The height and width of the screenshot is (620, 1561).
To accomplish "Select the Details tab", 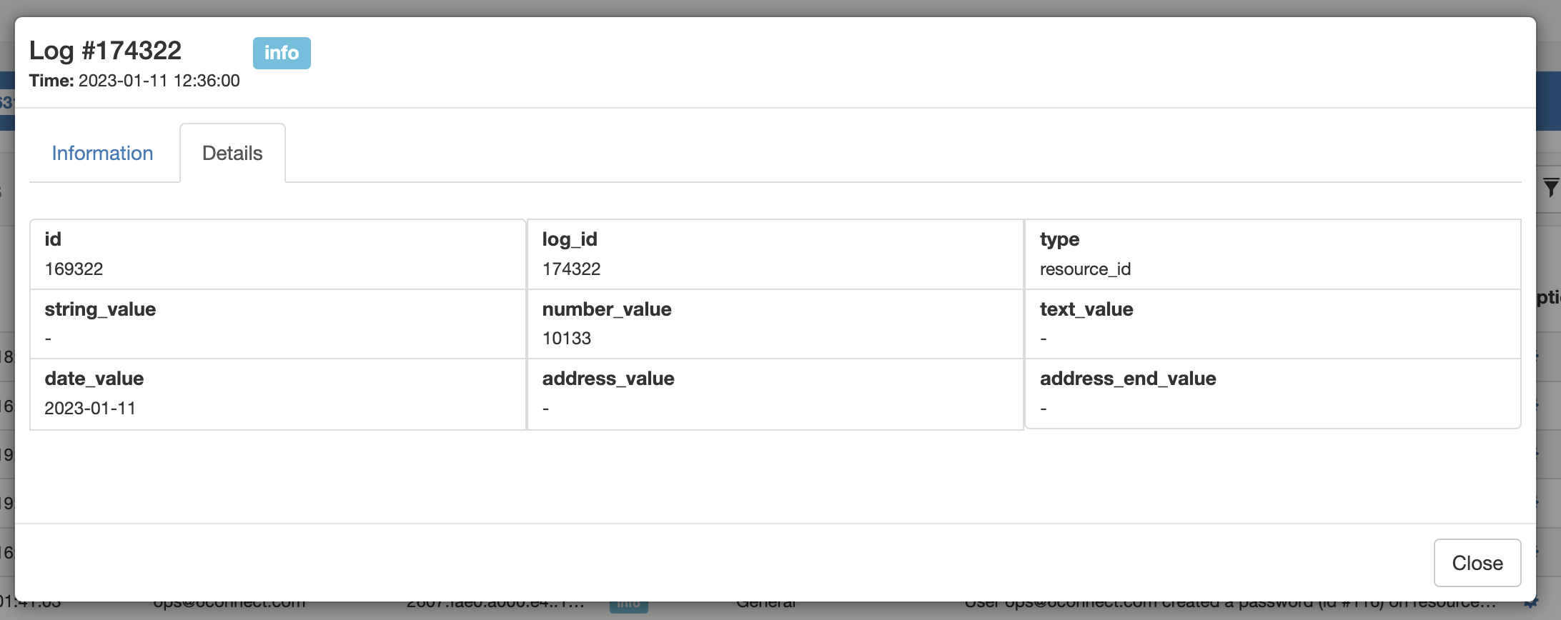I will pyautogui.click(x=232, y=153).
